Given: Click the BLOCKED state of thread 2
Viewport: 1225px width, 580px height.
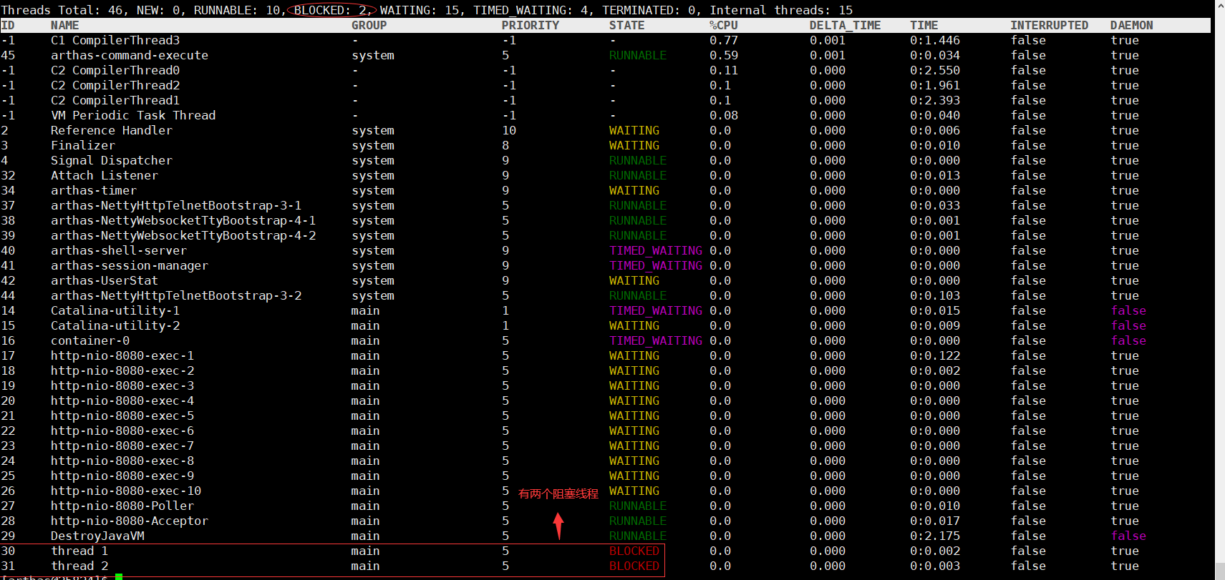Looking at the screenshot, I should (634, 566).
